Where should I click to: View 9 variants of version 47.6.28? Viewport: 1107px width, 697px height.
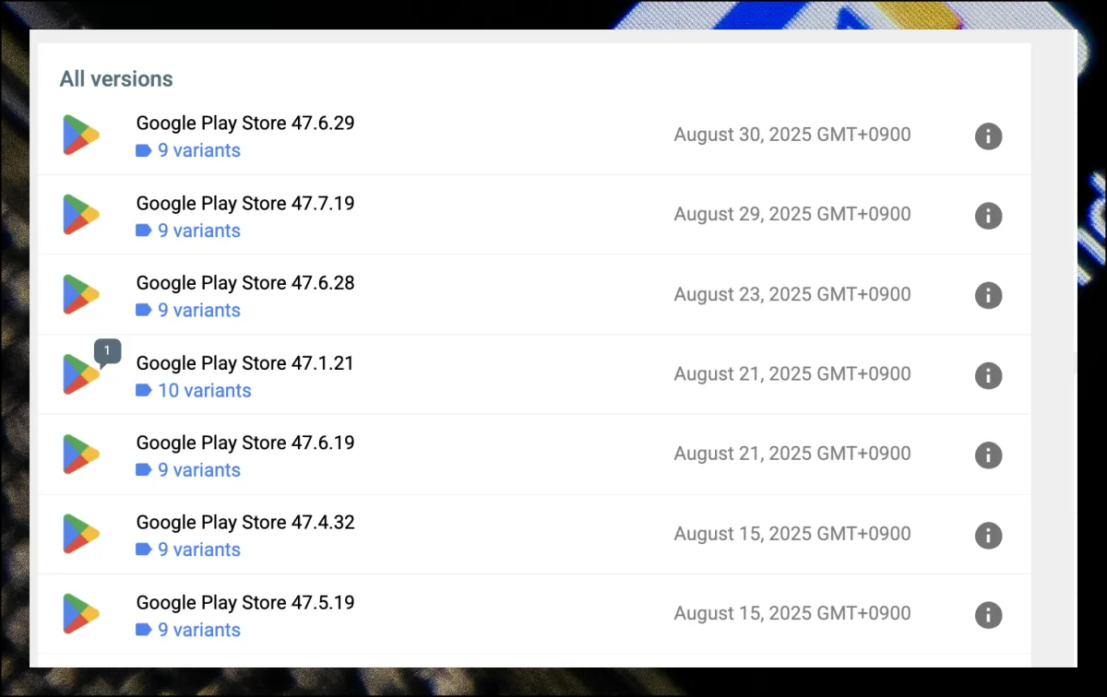coord(198,311)
